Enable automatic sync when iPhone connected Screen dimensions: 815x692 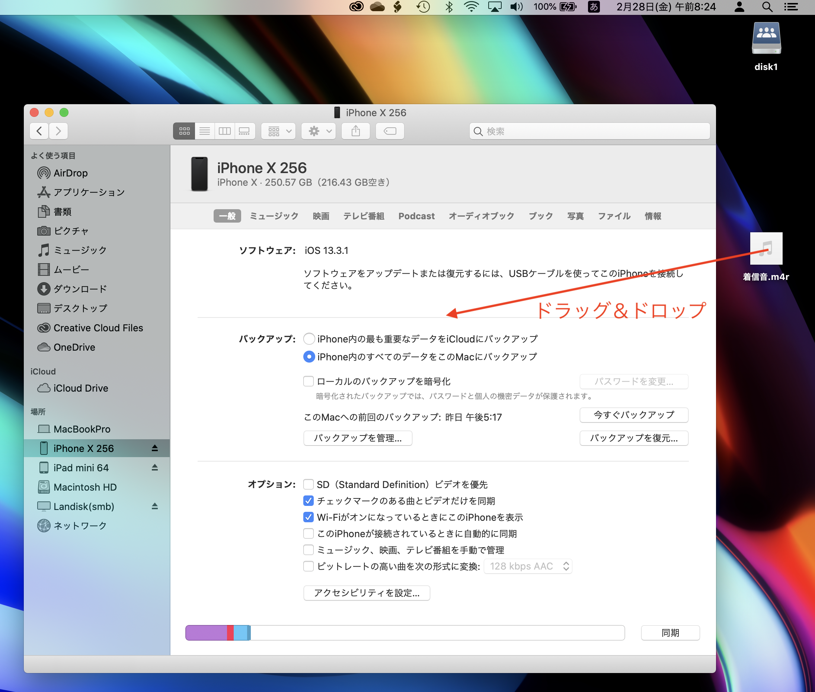click(309, 533)
